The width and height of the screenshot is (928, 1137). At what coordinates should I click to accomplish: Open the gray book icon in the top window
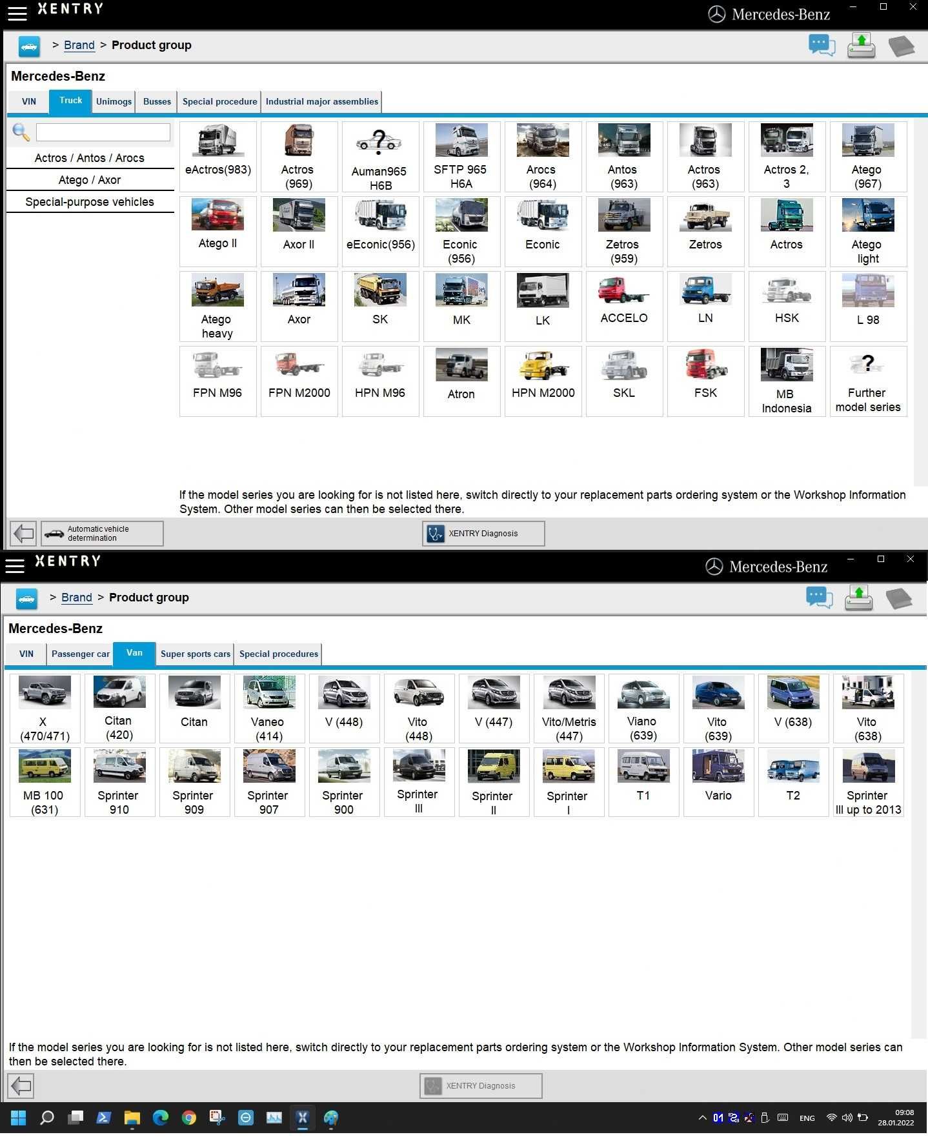tap(902, 46)
